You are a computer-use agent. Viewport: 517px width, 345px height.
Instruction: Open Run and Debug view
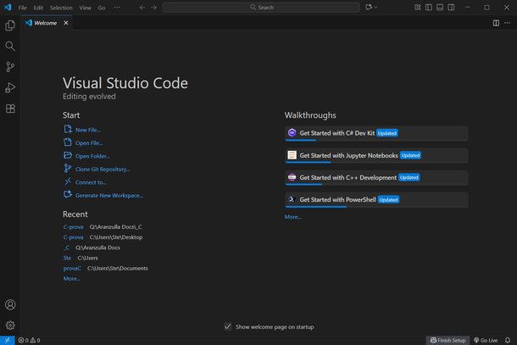coord(10,88)
